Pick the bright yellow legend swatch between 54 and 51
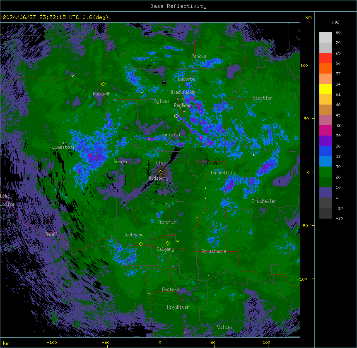 (x=326, y=89)
